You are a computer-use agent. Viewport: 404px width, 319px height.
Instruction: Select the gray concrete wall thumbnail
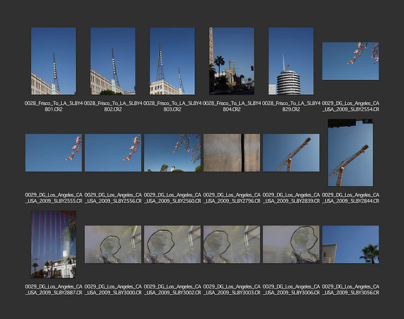232,152
